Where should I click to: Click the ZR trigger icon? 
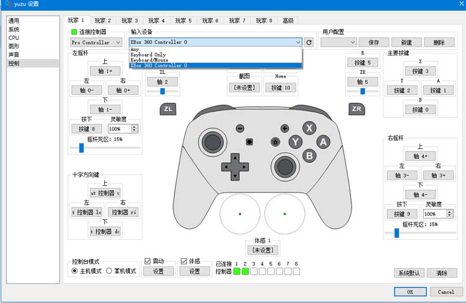click(x=357, y=109)
